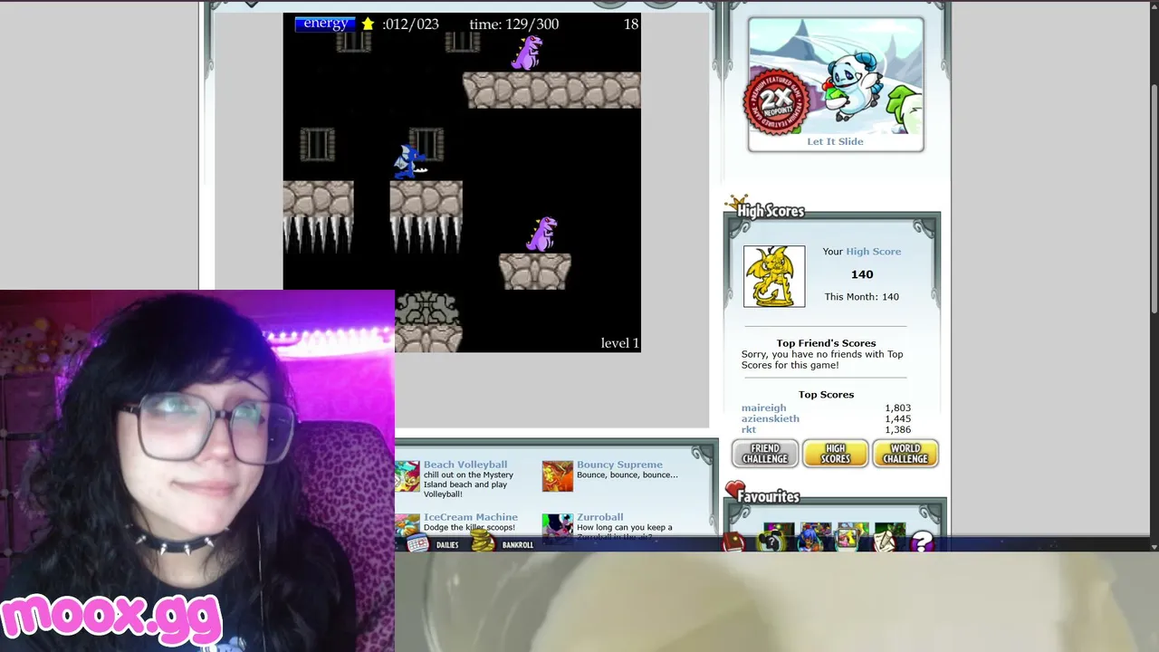Click the scrollbar down arrow

coord(1154,546)
